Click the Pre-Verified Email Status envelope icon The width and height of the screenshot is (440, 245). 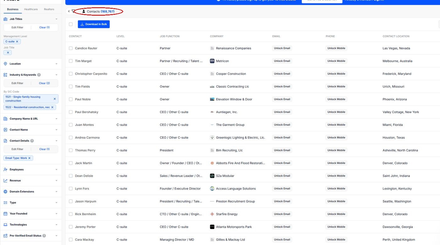5,236
